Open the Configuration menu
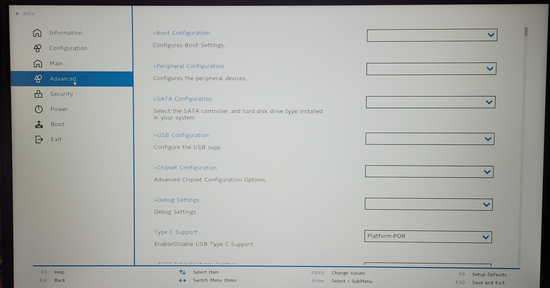 coord(68,48)
